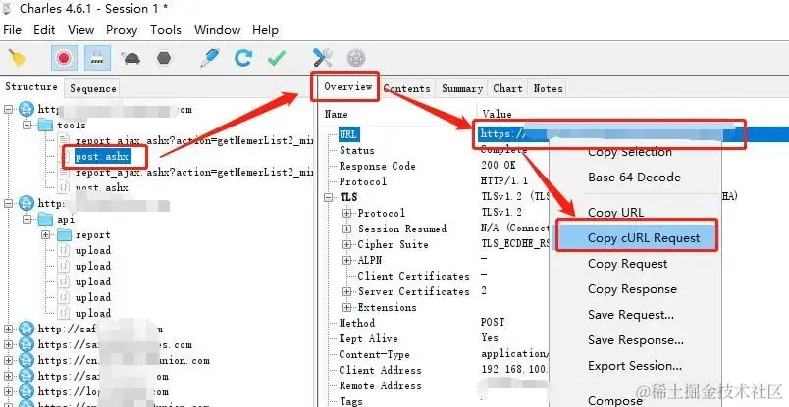Open the Notes tab
789x407 pixels.
(x=548, y=88)
